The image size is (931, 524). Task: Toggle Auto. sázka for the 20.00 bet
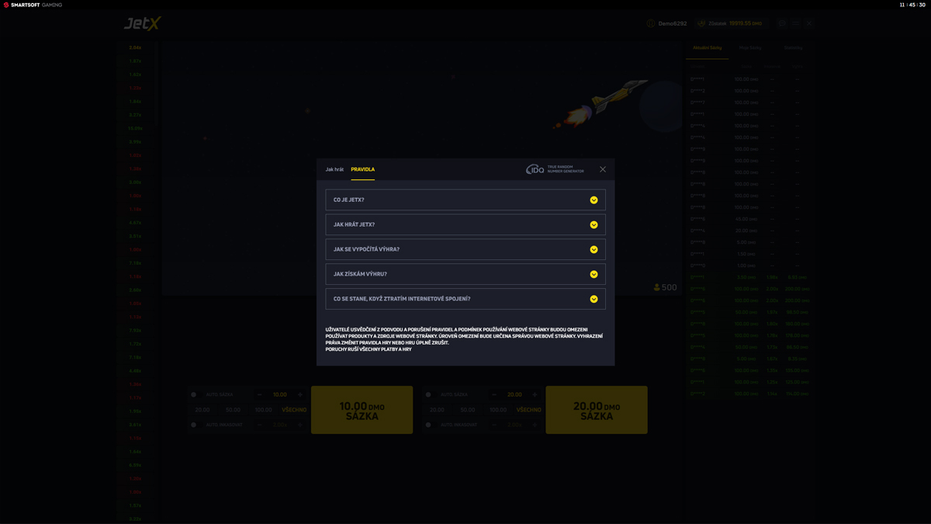click(x=428, y=394)
